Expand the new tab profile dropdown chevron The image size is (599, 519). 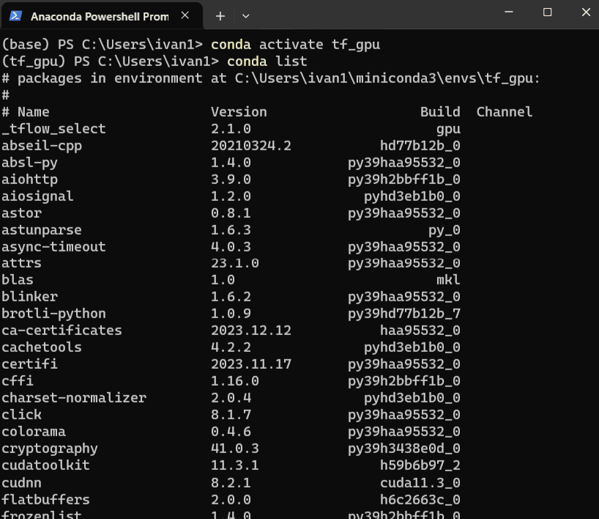[246, 15]
